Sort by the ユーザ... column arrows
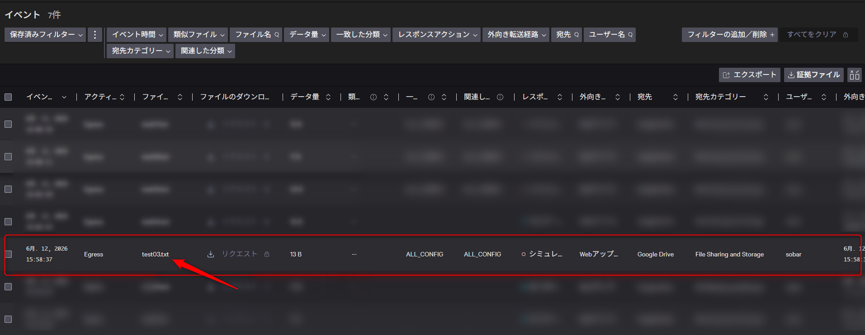Image resolution: width=865 pixels, height=335 pixels. point(824,97)
